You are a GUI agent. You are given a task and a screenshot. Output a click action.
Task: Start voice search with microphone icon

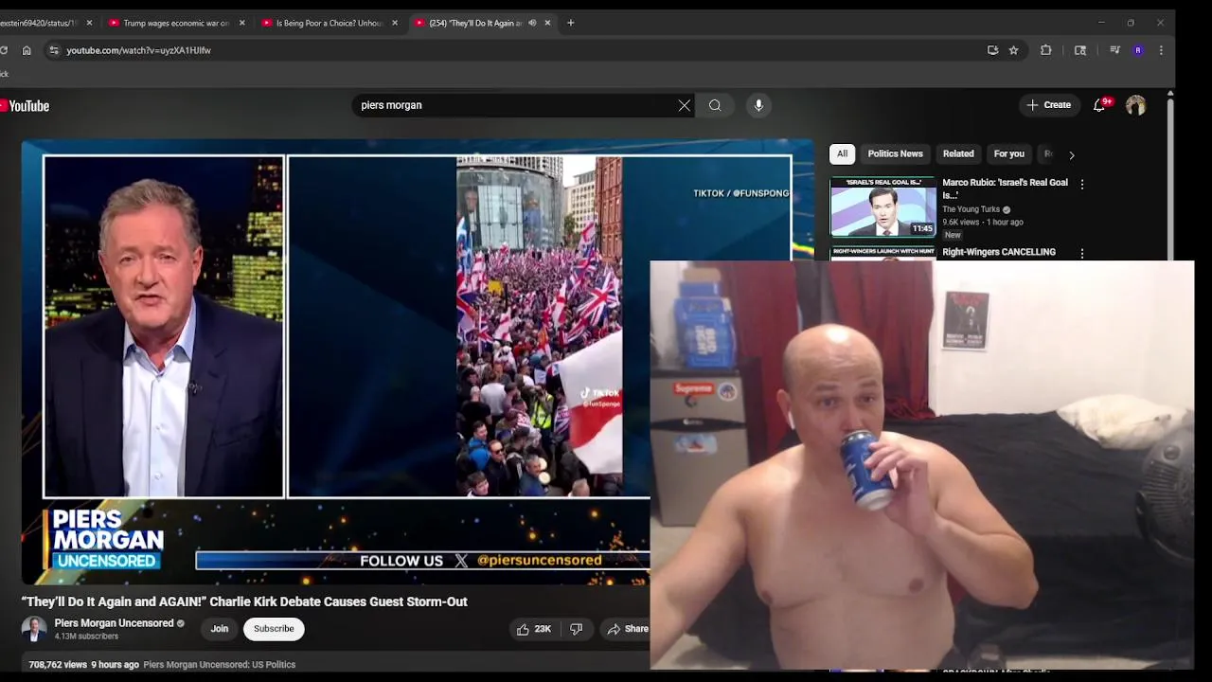tap(758, 105)
